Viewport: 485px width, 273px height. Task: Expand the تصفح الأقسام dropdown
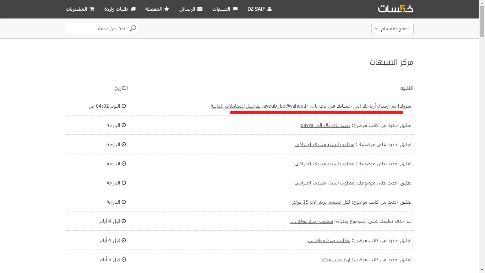[392, 28]
